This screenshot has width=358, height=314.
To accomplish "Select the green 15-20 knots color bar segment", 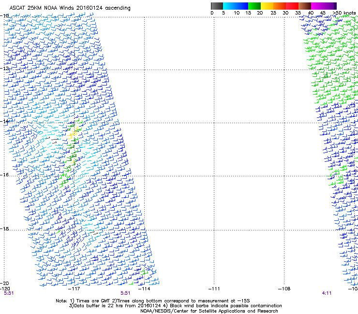I will click(254, 6).
